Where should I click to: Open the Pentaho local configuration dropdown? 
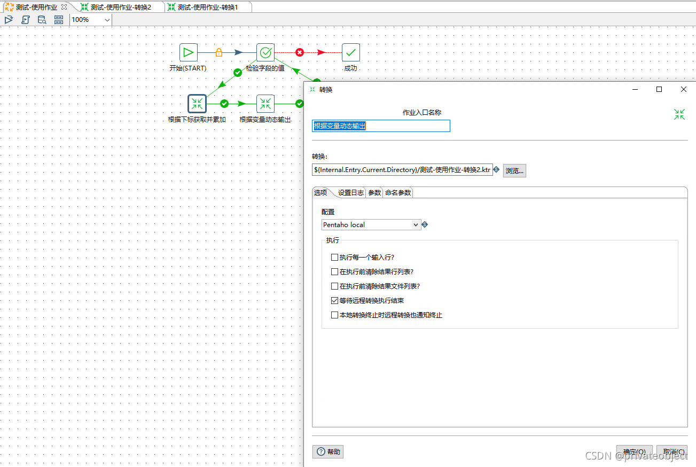(416, 225)
